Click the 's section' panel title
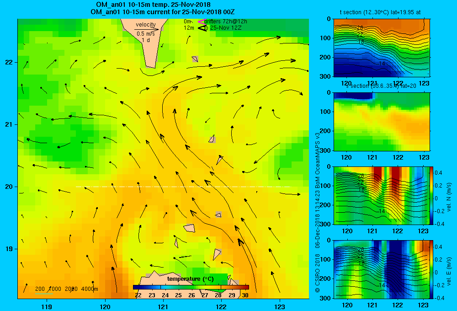The image size is (457, 311). pyautogui.click(x=381, y=86)
